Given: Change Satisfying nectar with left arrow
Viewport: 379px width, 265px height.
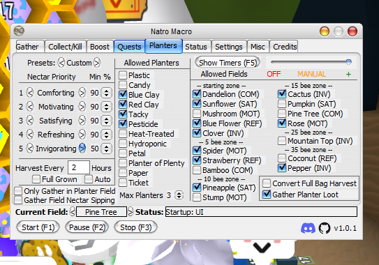Looking at the screenshot, I should pyautogui.click(x=30, y=121).
